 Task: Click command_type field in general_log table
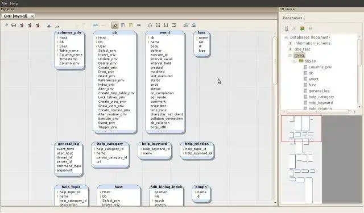pyautogui.click(x=69, y=166)
